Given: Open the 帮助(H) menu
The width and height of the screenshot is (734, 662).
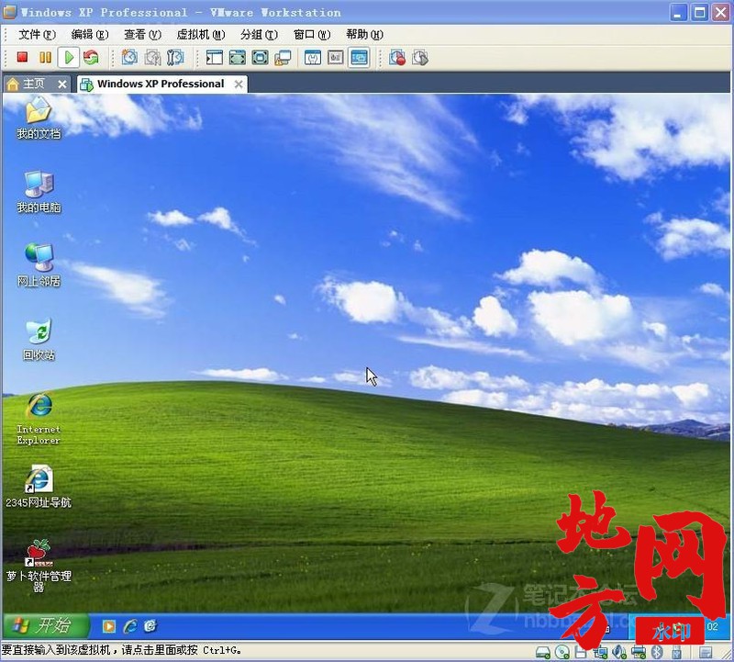Looking at the screenshot, I should (364, 35).
